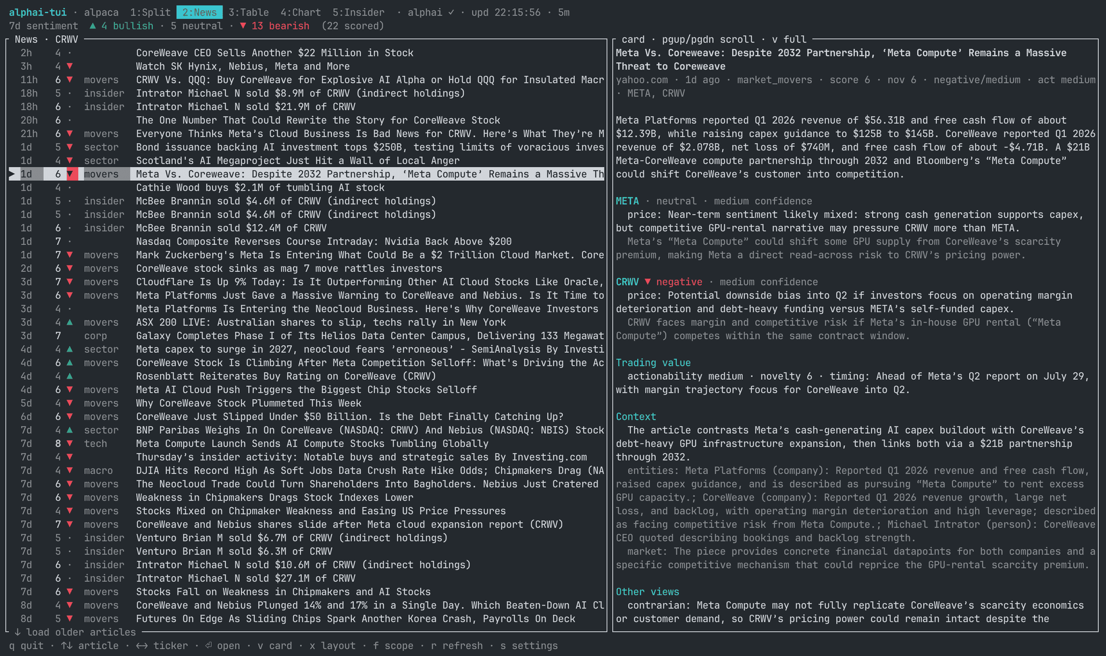The height and width of the screenshot is (656, 1106).
Task: Click bearish arrow on Meta Compute Launch row
Action: 70,444
